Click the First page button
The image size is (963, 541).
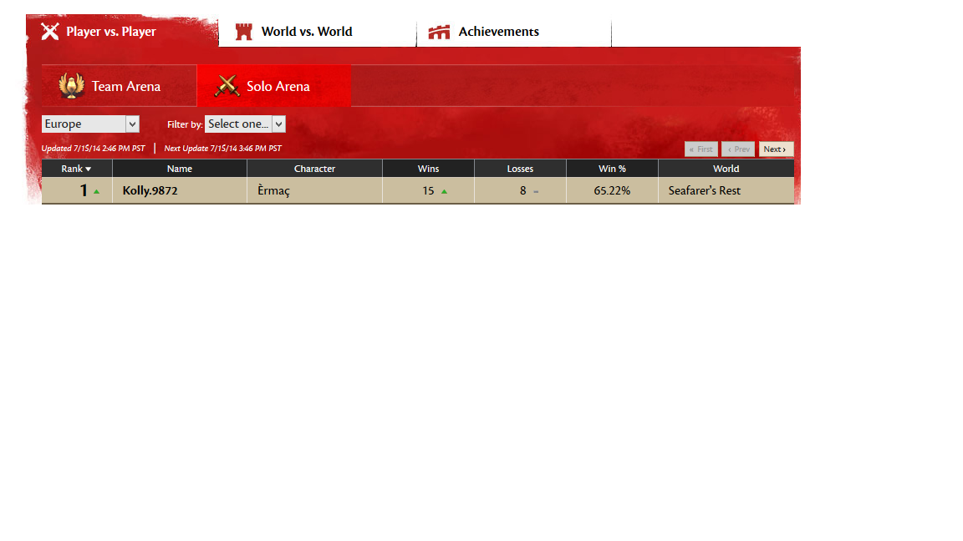click(x=701, y=149)
